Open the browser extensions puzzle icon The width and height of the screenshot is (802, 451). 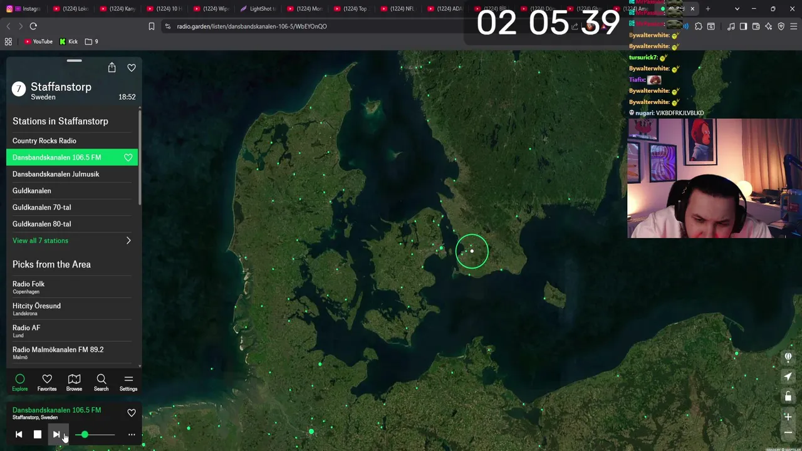(x=699, y=26)
